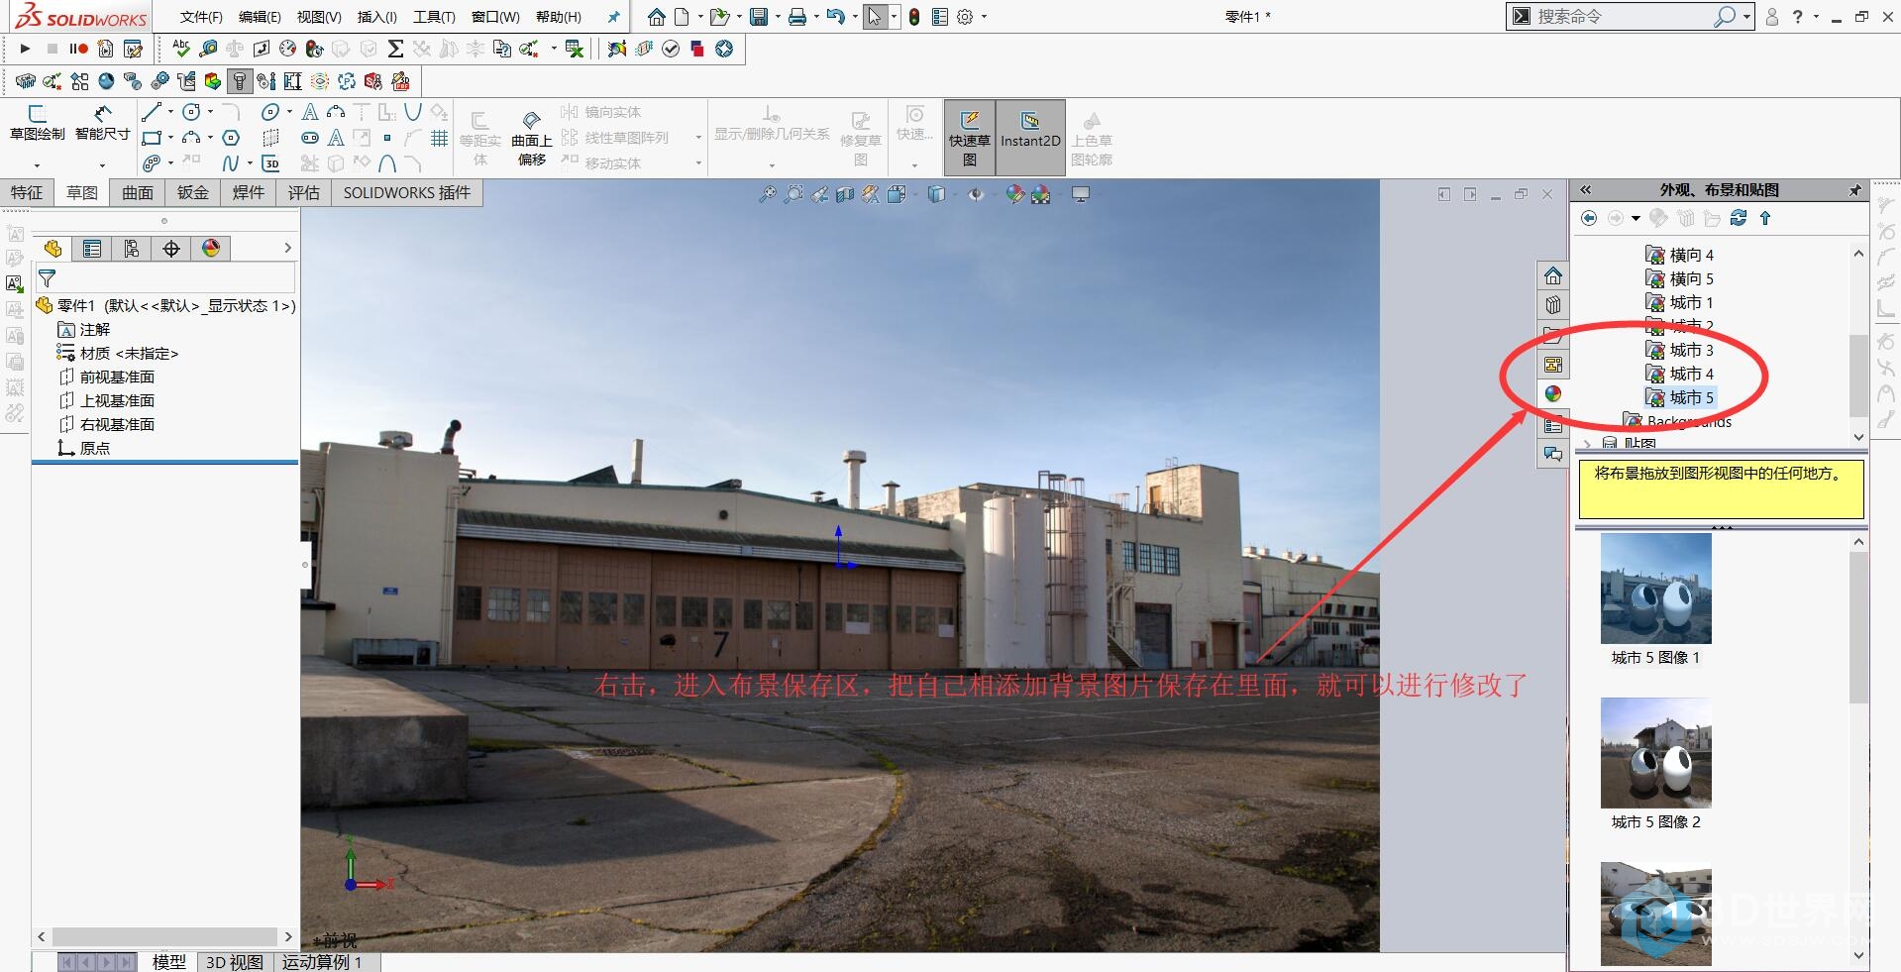Toggle the menu bar pin icon

[x=613, y=17]
